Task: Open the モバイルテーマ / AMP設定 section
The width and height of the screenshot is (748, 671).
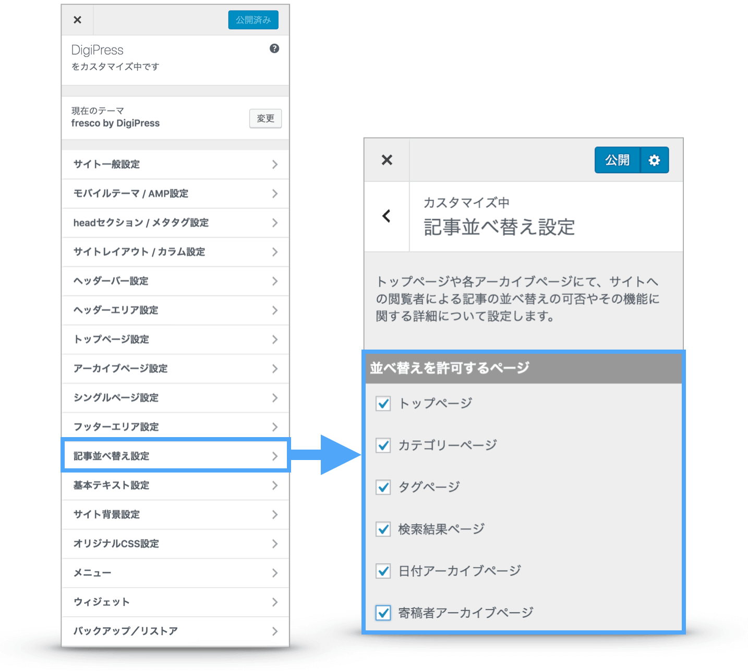Action: click(x=175, y=194)
